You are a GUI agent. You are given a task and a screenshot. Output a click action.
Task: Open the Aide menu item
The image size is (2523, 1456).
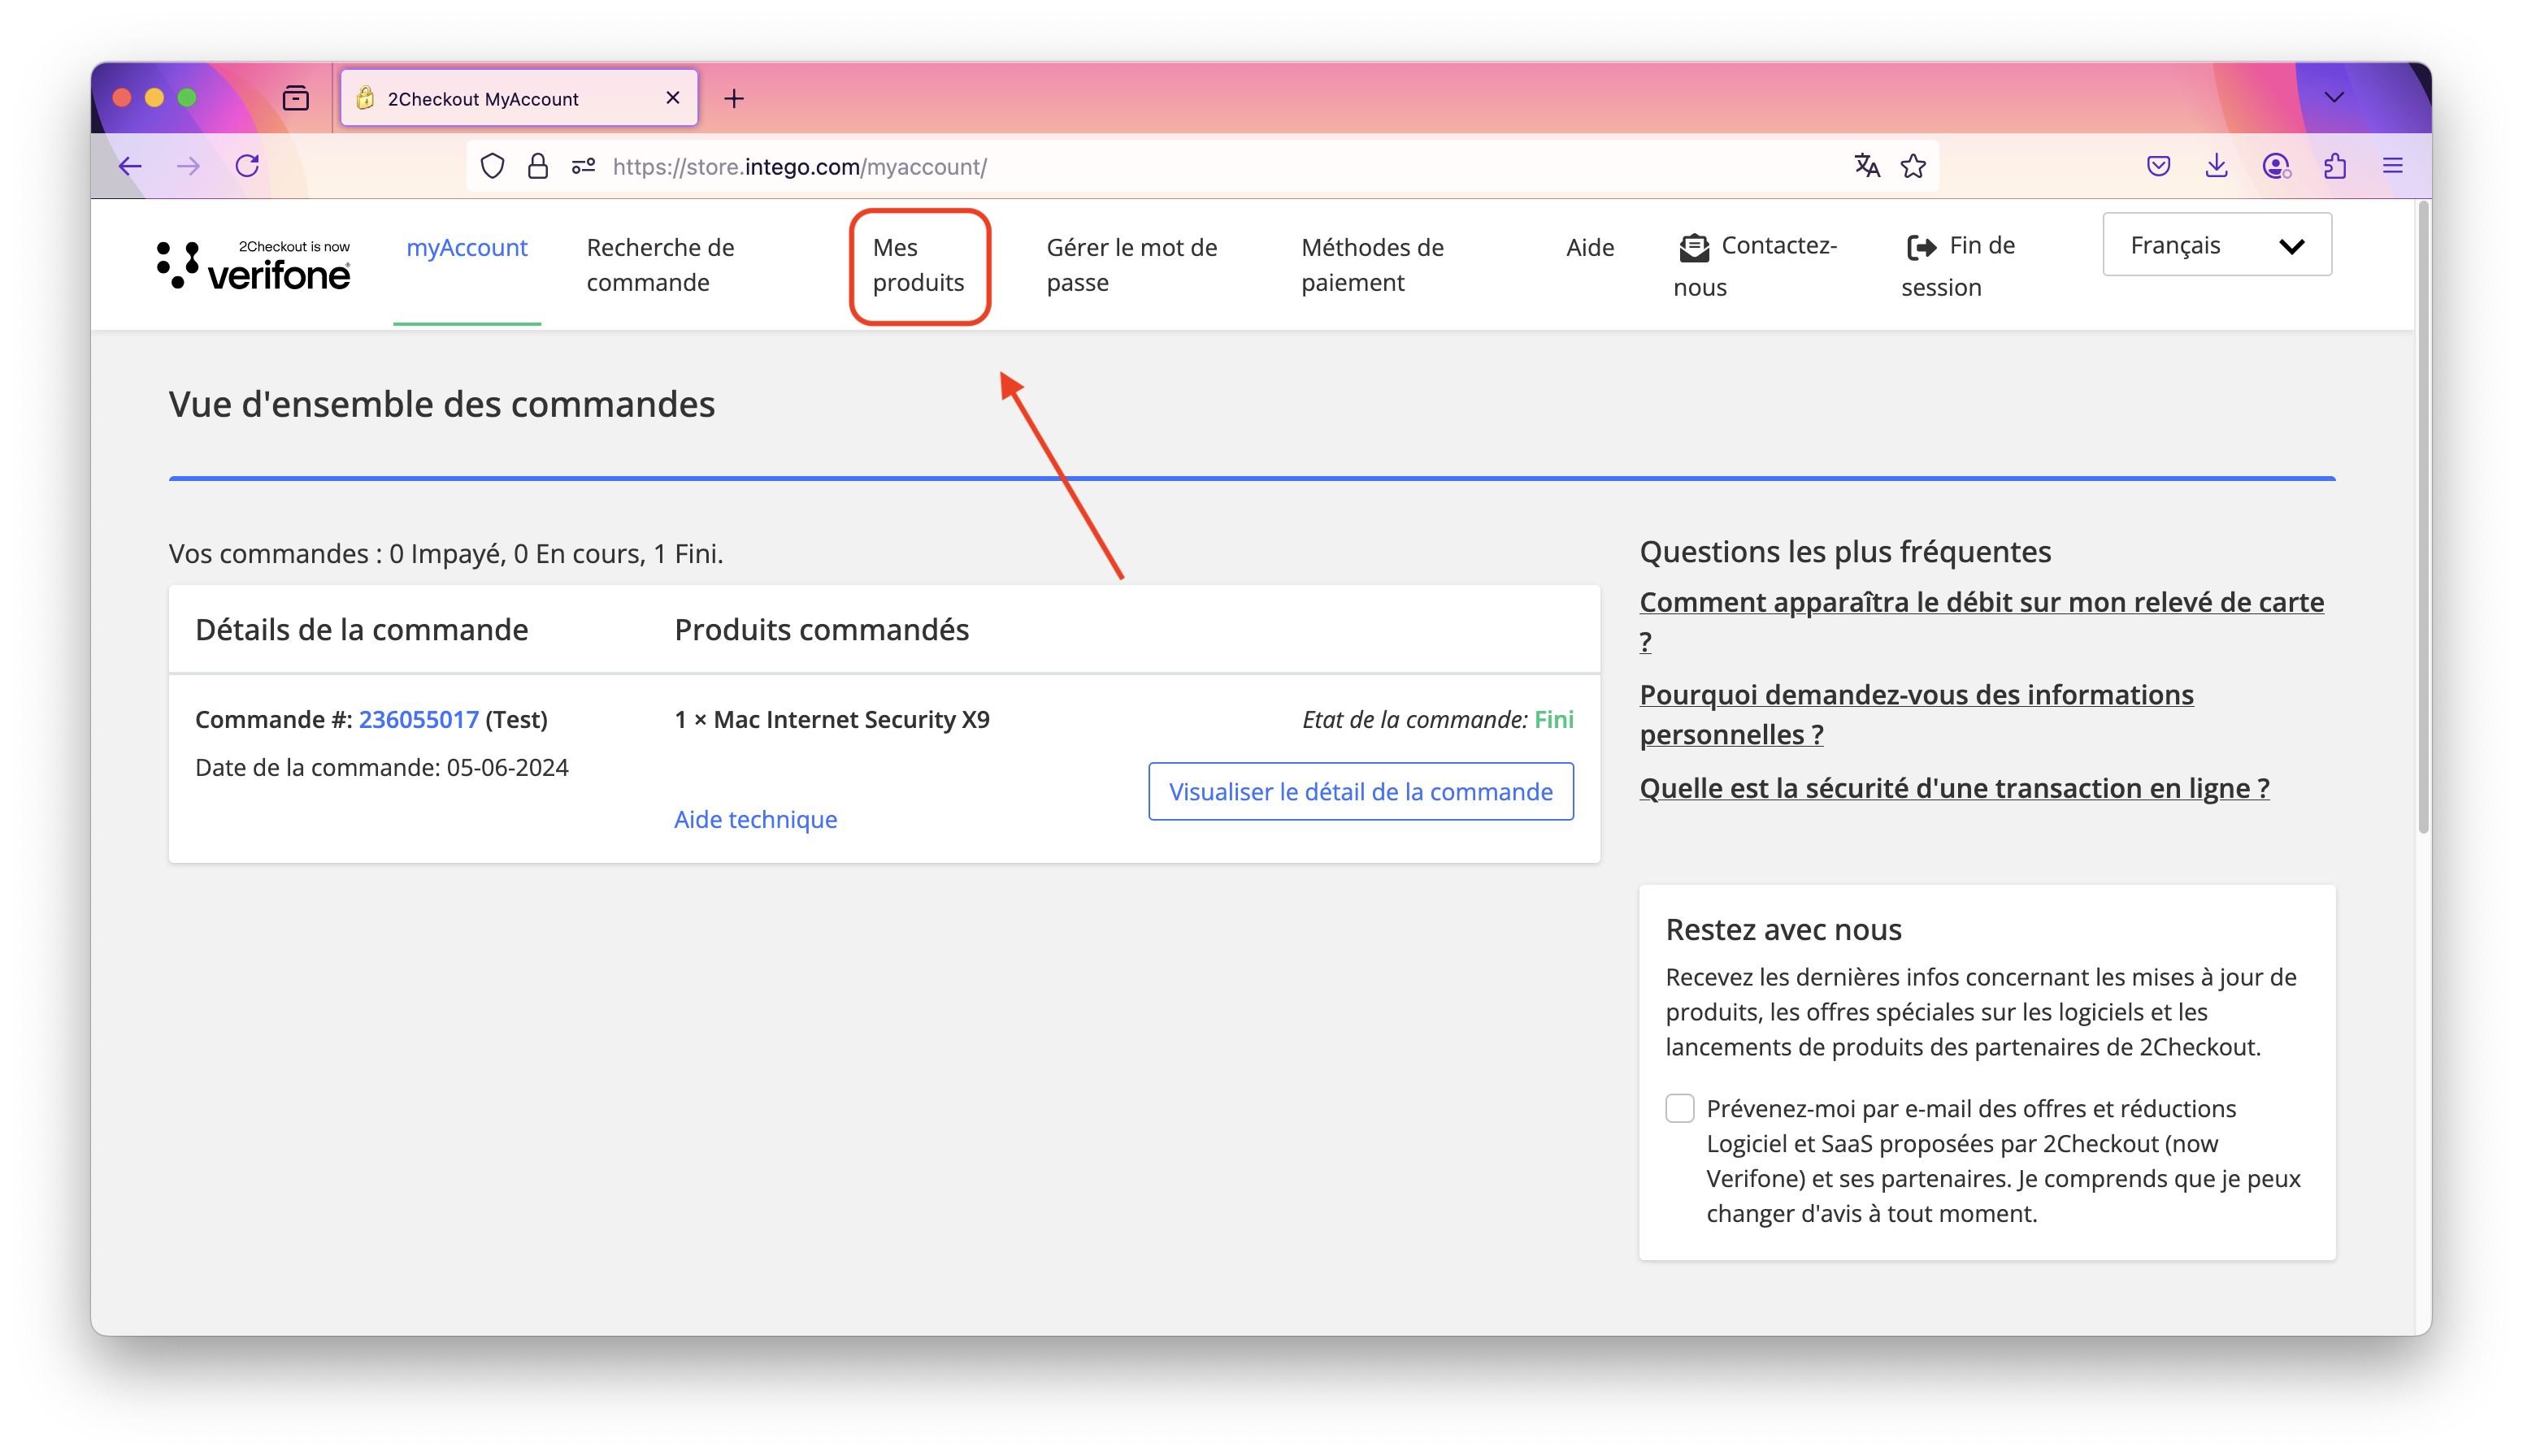pyautogui.click(x=1590, y=247)
